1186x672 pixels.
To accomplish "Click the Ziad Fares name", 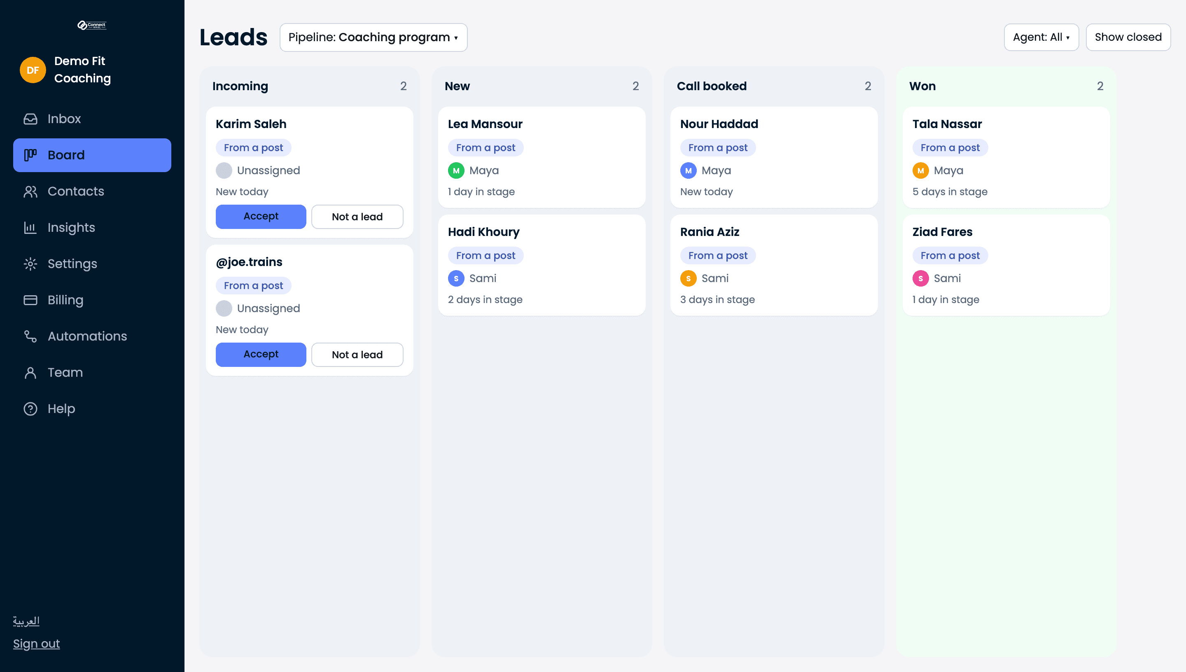I will coord(942,232).
